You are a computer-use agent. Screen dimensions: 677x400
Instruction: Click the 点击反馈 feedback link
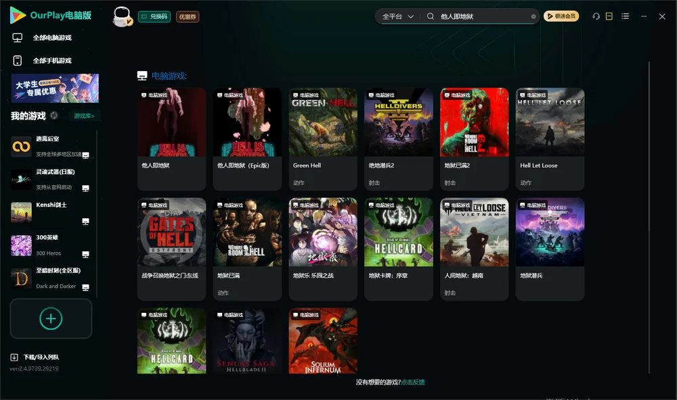click(413, 382)
